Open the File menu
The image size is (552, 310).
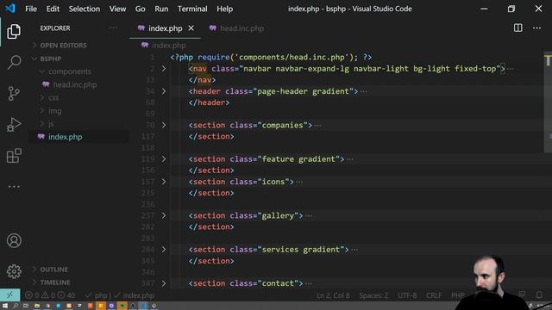point(31,9)
